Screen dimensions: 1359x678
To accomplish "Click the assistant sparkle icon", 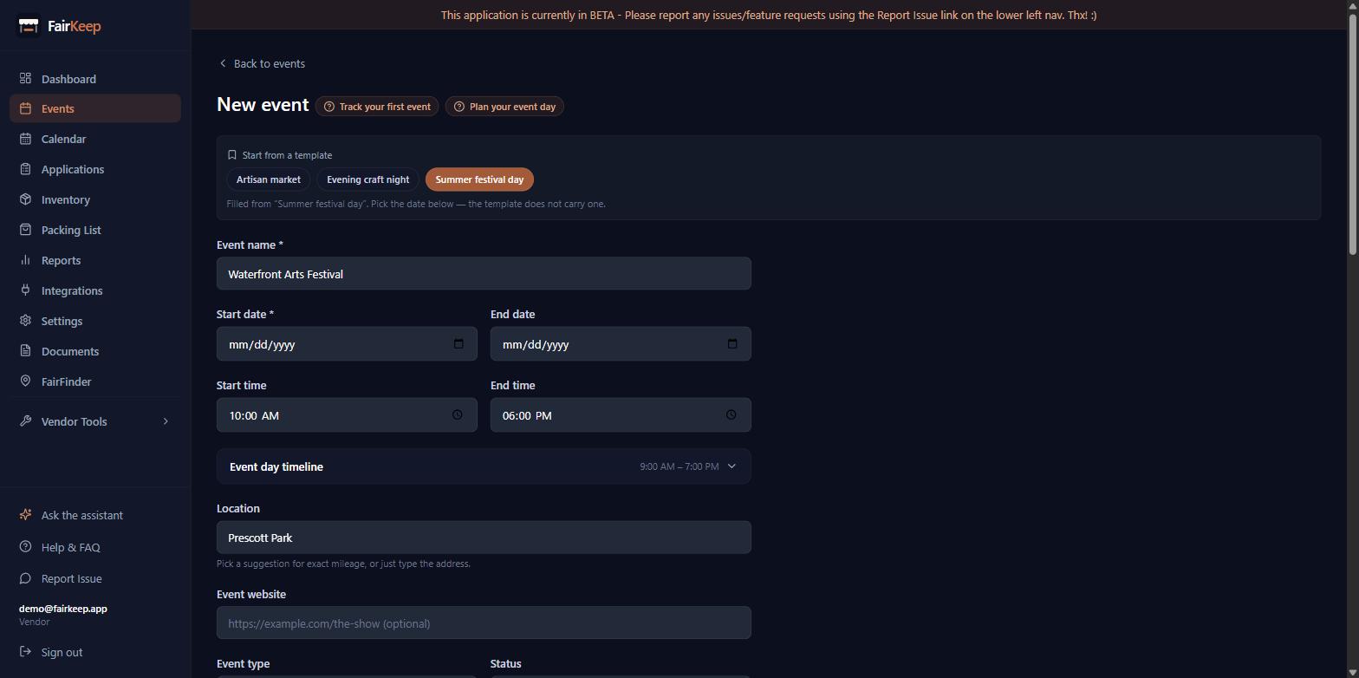I will pos(25,515).
